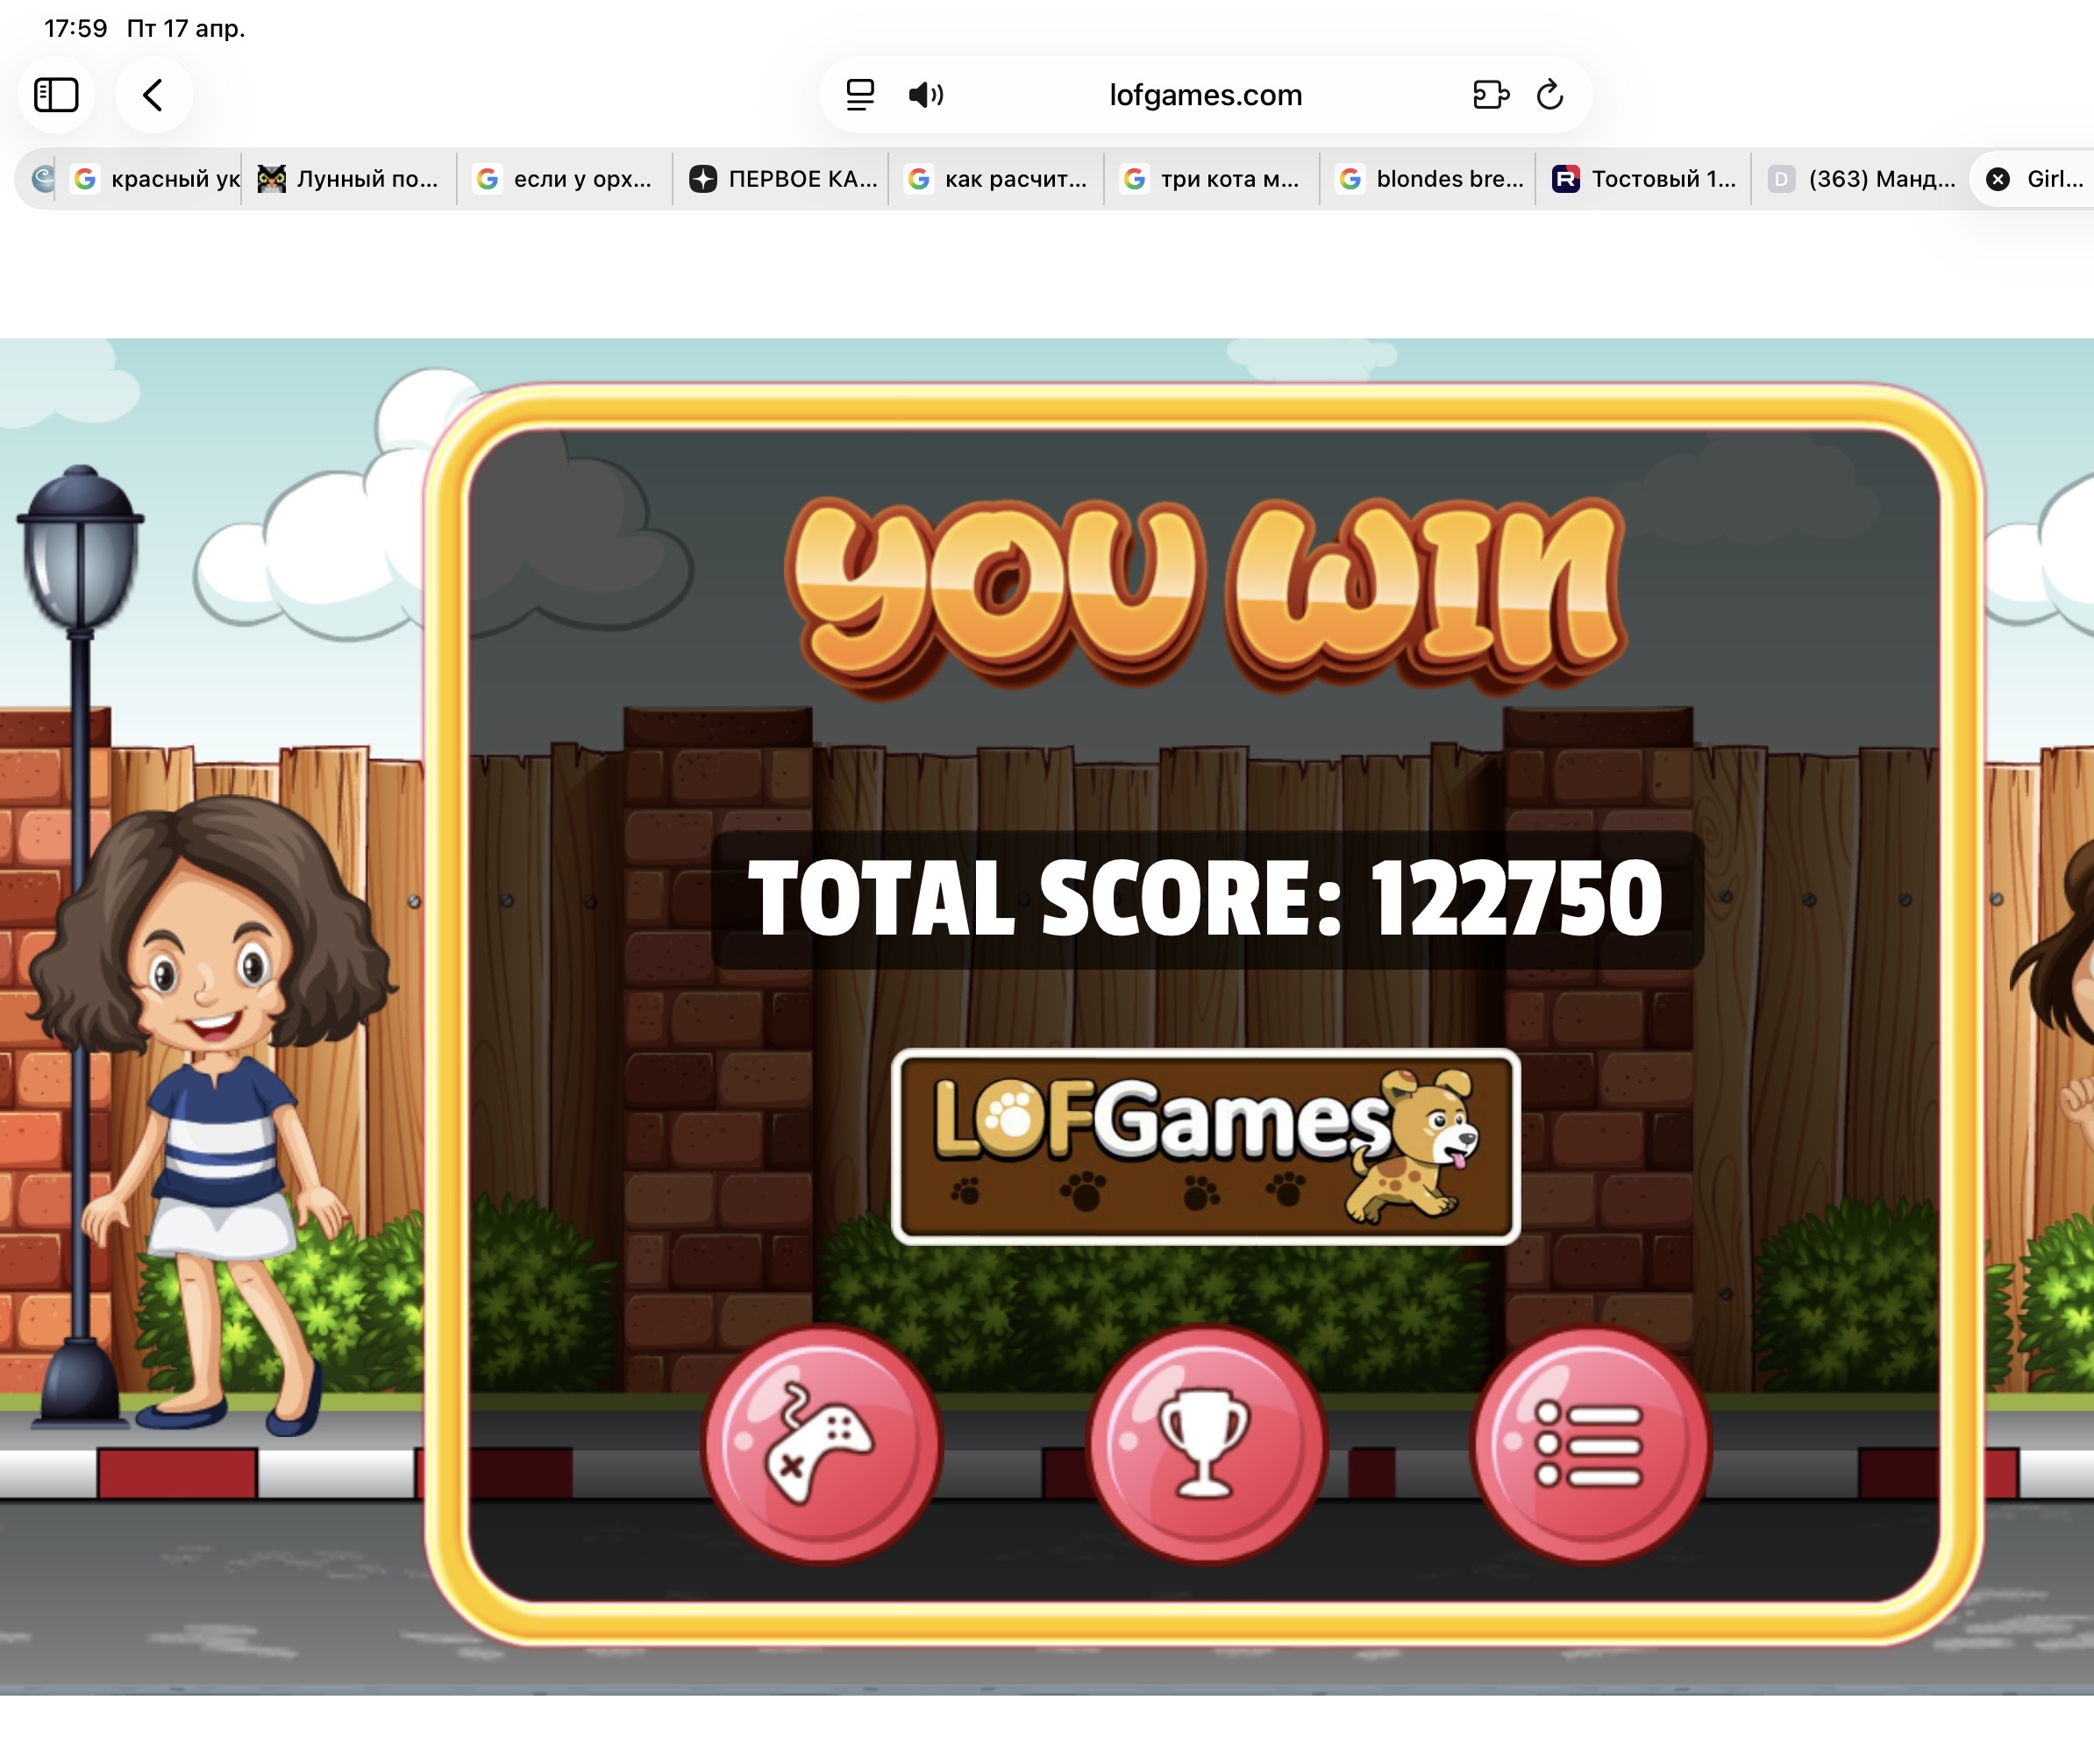This screenshot has width=2094, height=1764.
Task: Toggle the Safari sidebar icon
Action: (x=56, y=95)
